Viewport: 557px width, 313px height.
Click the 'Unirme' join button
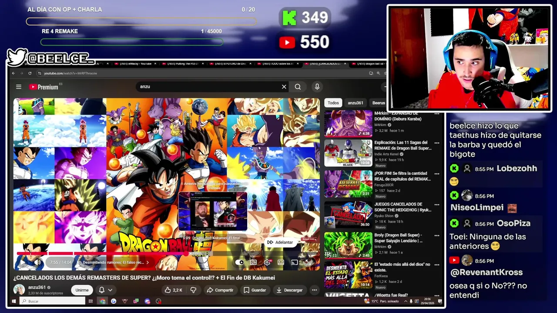pyautogui.click(x=82, y=290)
